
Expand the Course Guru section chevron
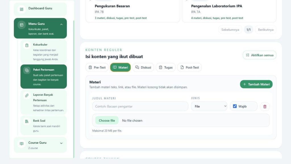coord(61,143)
